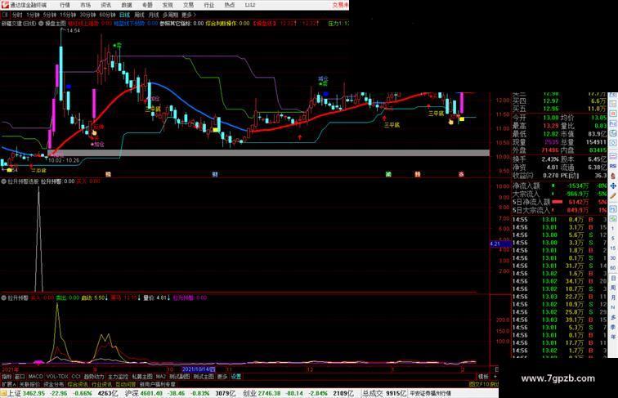Switch chart to 5分钟 period

50,15
